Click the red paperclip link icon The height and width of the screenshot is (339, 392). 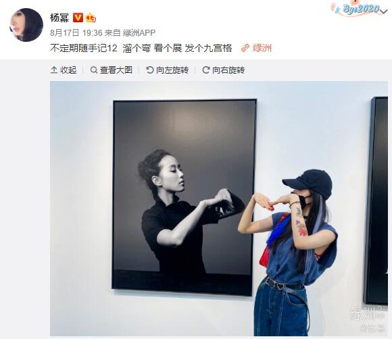click(245, 48)
